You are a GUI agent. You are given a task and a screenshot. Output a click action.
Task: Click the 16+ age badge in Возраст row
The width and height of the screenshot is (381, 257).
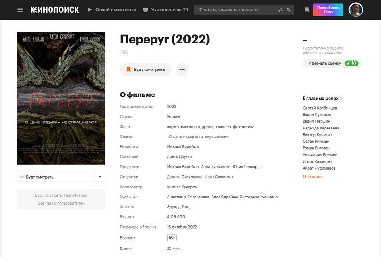[x=172, y=238]
